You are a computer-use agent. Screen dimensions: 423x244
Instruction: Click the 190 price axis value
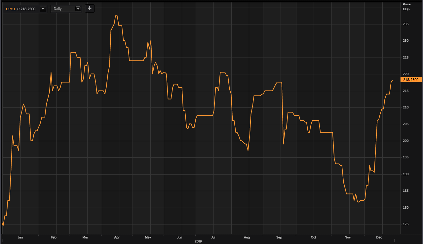coord(406,174)
